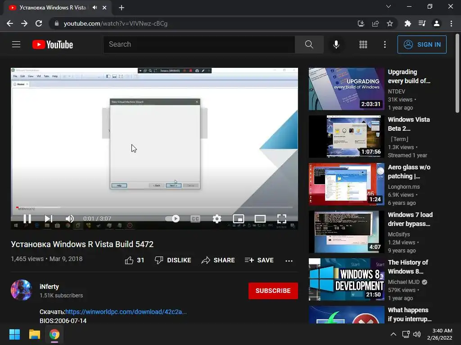Image resolution: width=461 pixels, height=345 pixels.
Task: Open the winworldpc.com download link
Action: pyautogui.click(x=126, y=312)
